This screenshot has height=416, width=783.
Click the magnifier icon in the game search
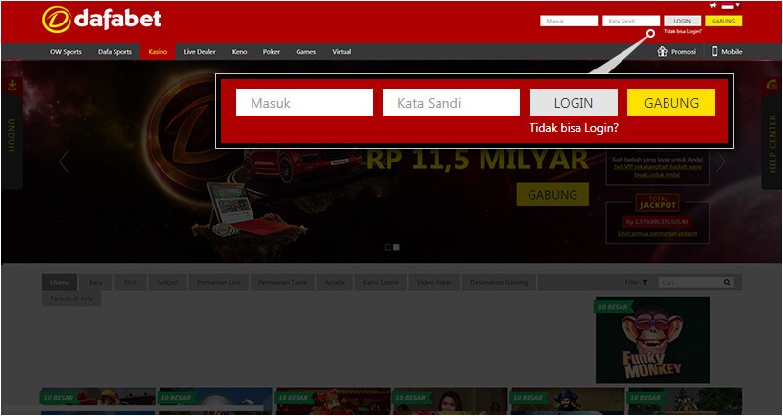tap(727, 282)
